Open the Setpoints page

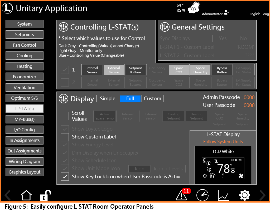point(25,35)
